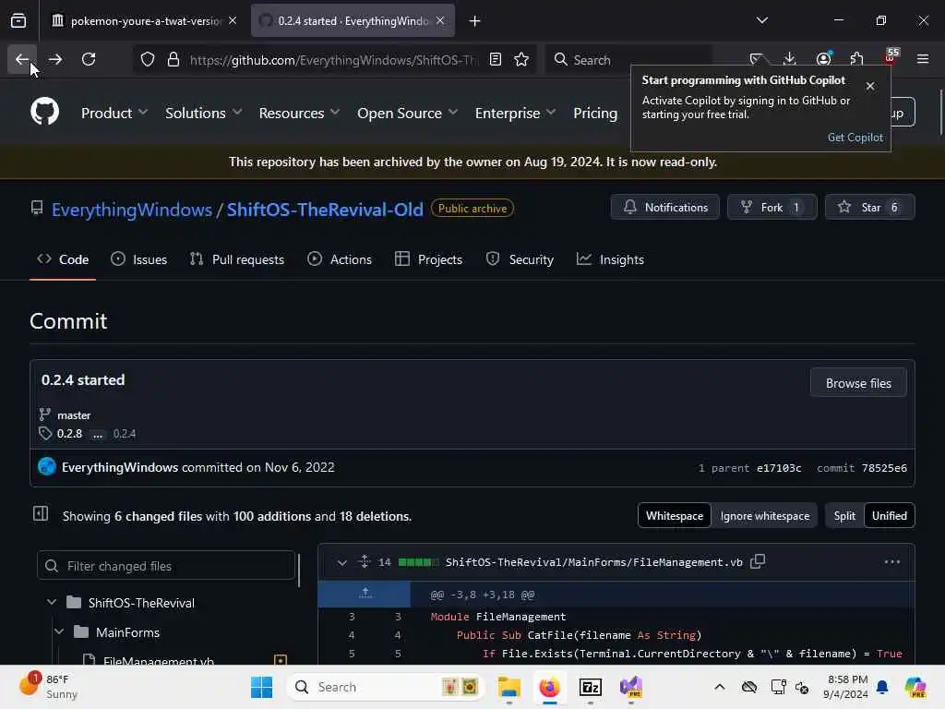
Task: Go forward with the browser forward arrow
Action: [x=54, y=59]
